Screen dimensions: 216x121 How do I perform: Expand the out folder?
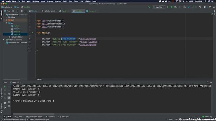coord(6,20)
